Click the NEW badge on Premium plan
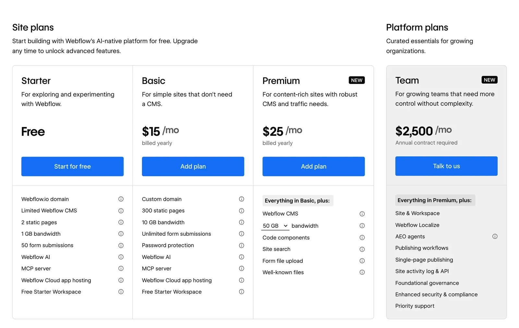The height and width of the screenshot is (328, 519). tap(357, 80)
